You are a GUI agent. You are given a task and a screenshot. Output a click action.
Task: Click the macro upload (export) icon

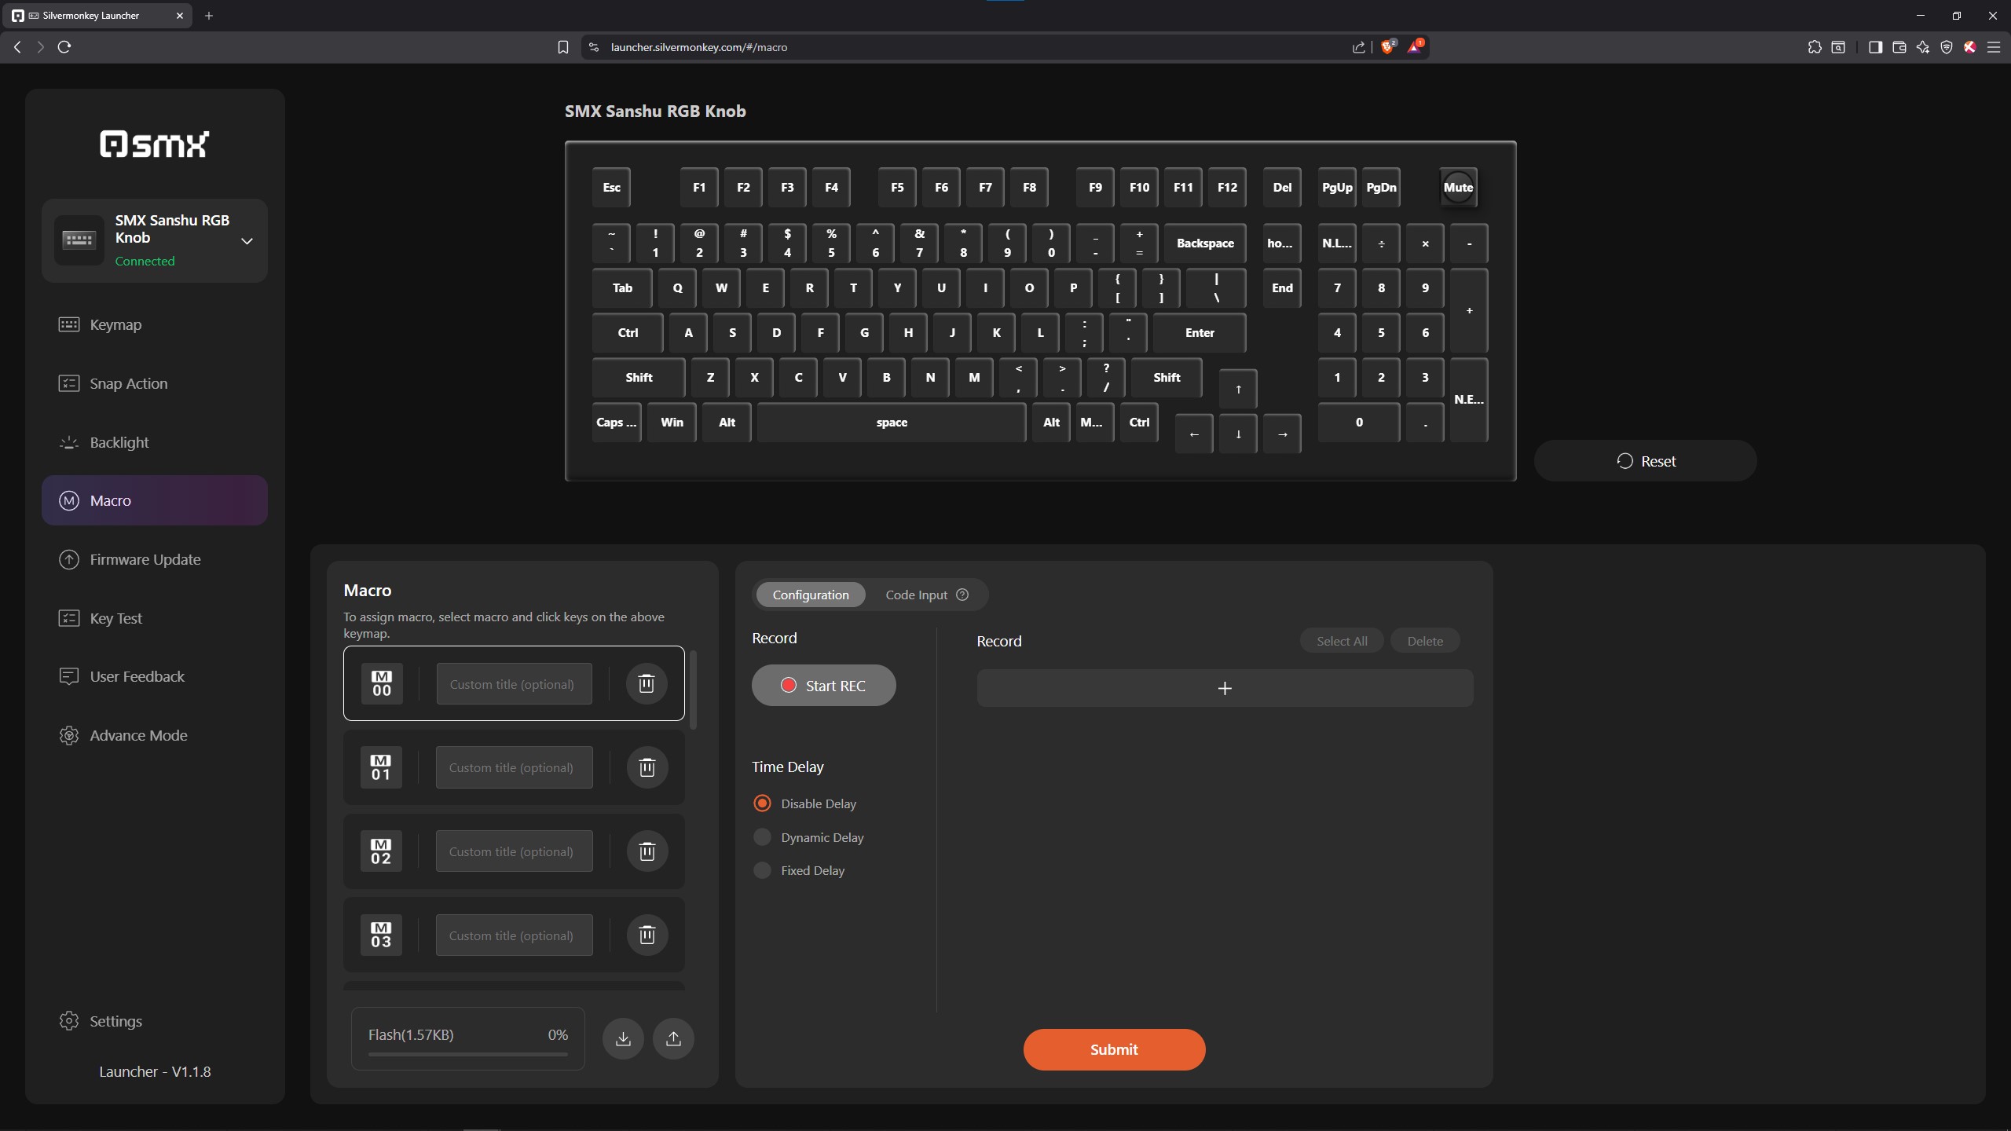click(673, 1038)
